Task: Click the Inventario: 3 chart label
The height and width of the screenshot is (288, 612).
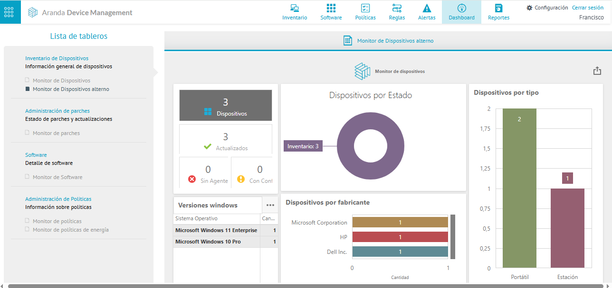Action: 303,146
